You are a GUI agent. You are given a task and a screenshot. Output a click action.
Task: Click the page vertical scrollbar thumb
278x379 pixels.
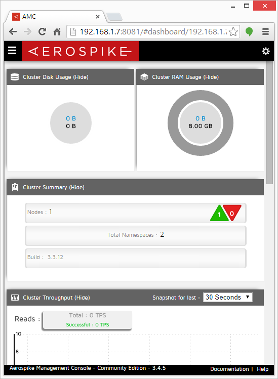[269, 123]
